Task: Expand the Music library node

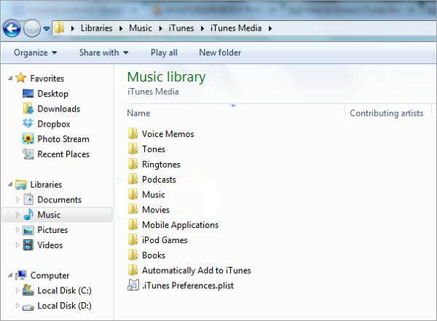Action: coord(17,215)
